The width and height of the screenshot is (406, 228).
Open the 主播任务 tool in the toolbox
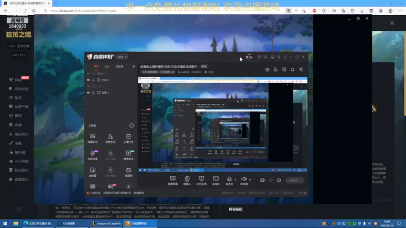coord(128,138)
